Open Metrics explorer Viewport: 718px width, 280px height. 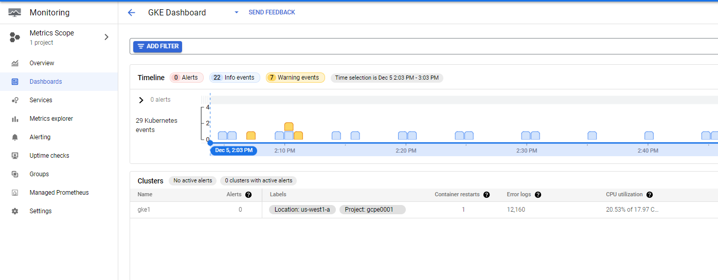(x=51, y=119)
